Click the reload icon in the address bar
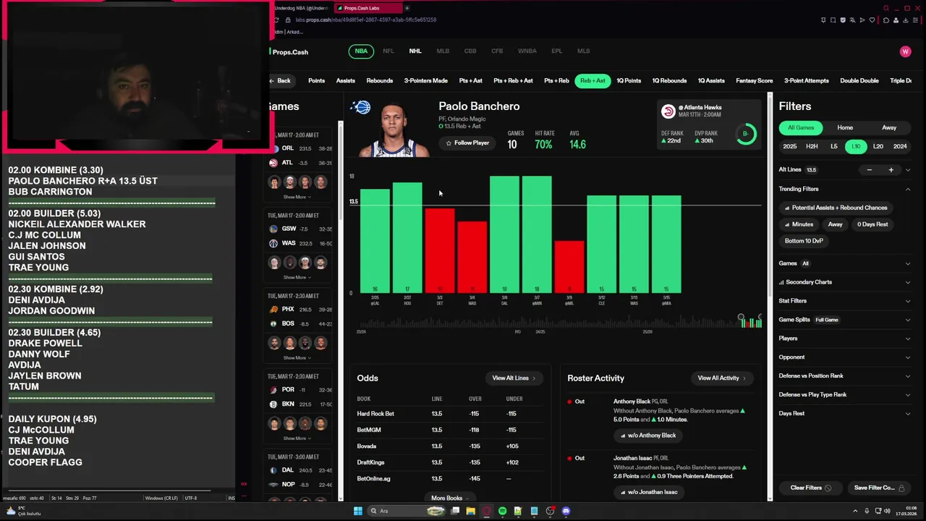The width and height of the screenshot is (926, 521). 276,20
